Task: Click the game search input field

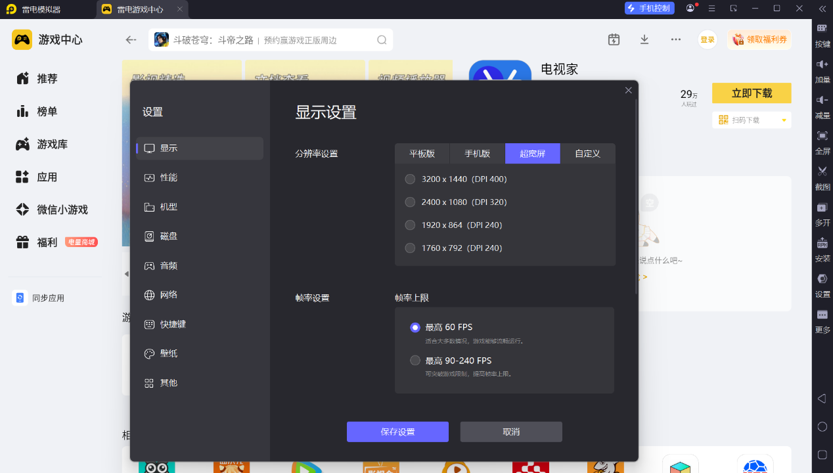Action: pyautogui.click(x=271, y=40)
